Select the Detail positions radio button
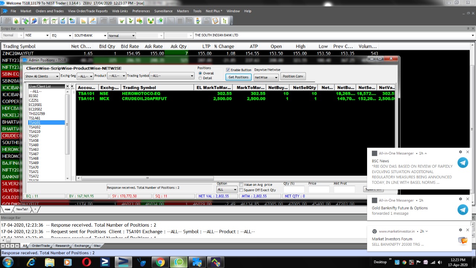This screenshot has height=268, width=476. [200, 78]
